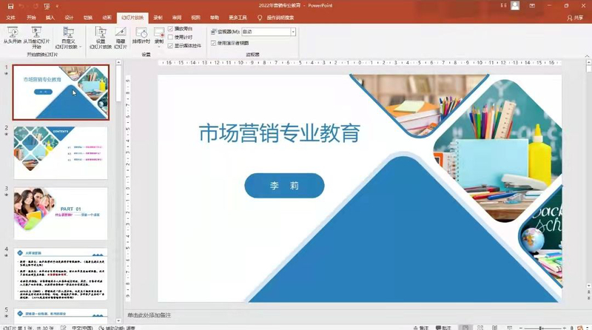Select slide 1 thumbnail

[x=61, y=92]
